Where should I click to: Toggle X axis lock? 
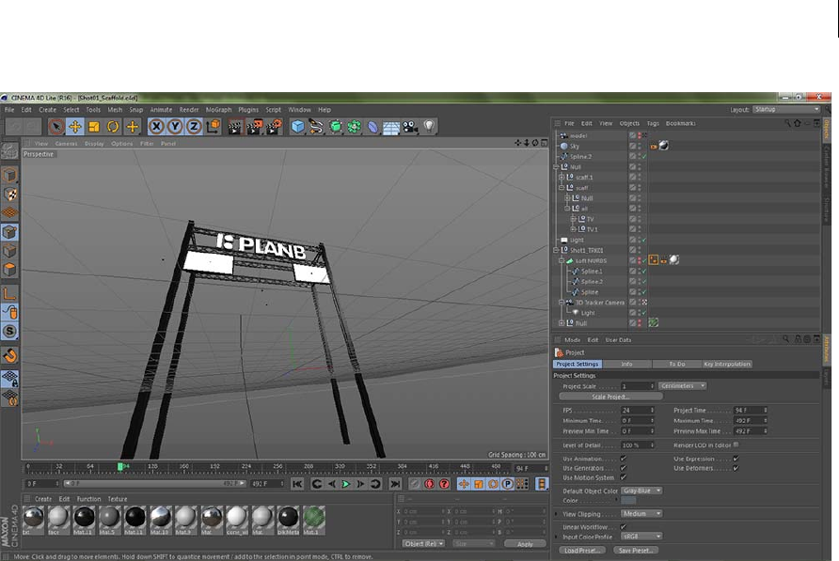coord(156,127)
